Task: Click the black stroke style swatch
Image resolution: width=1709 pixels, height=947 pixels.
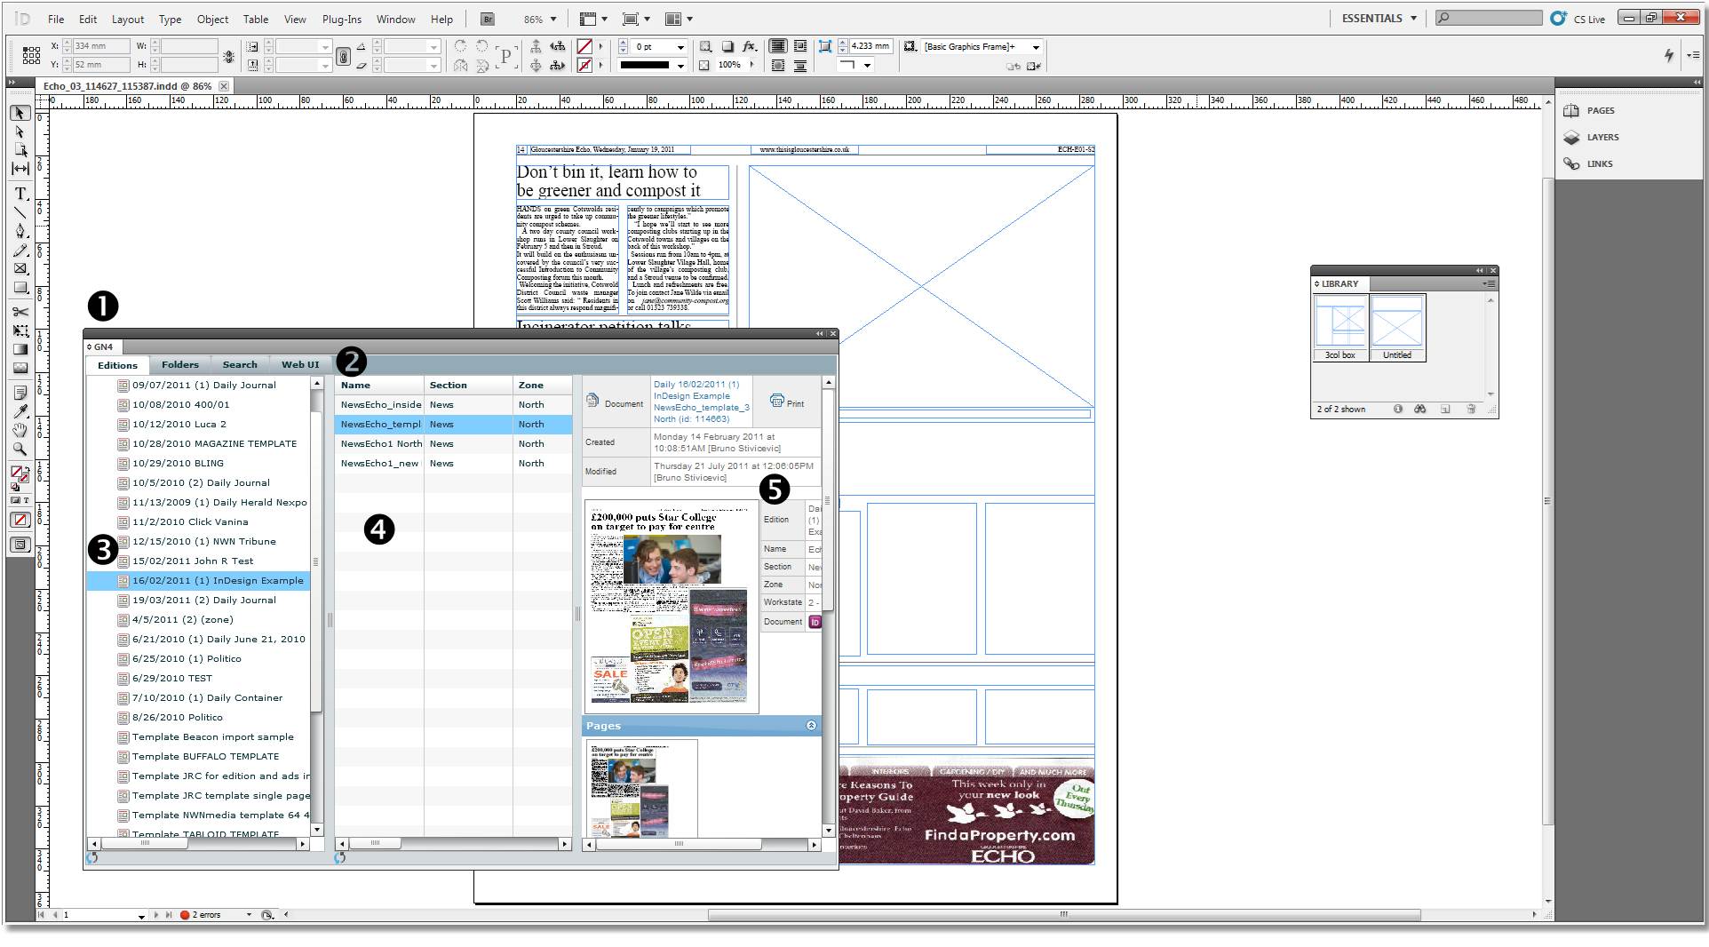Action: (645, 65)
